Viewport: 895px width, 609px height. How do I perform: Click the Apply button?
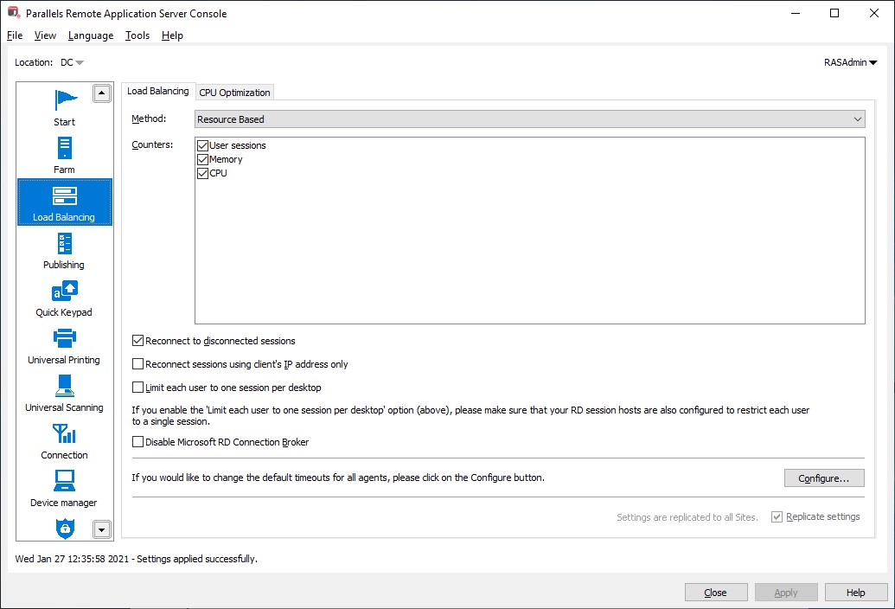tap(786, 593)
